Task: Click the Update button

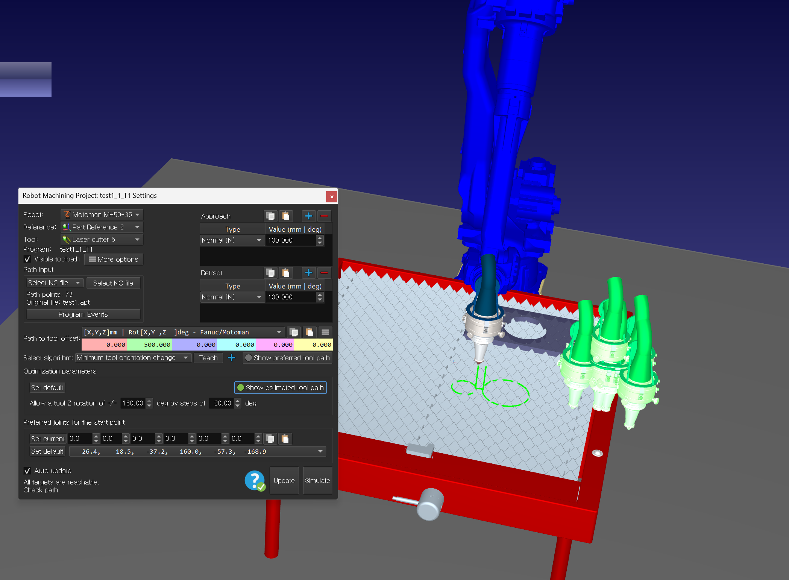Action: click(x=284, y=480)
